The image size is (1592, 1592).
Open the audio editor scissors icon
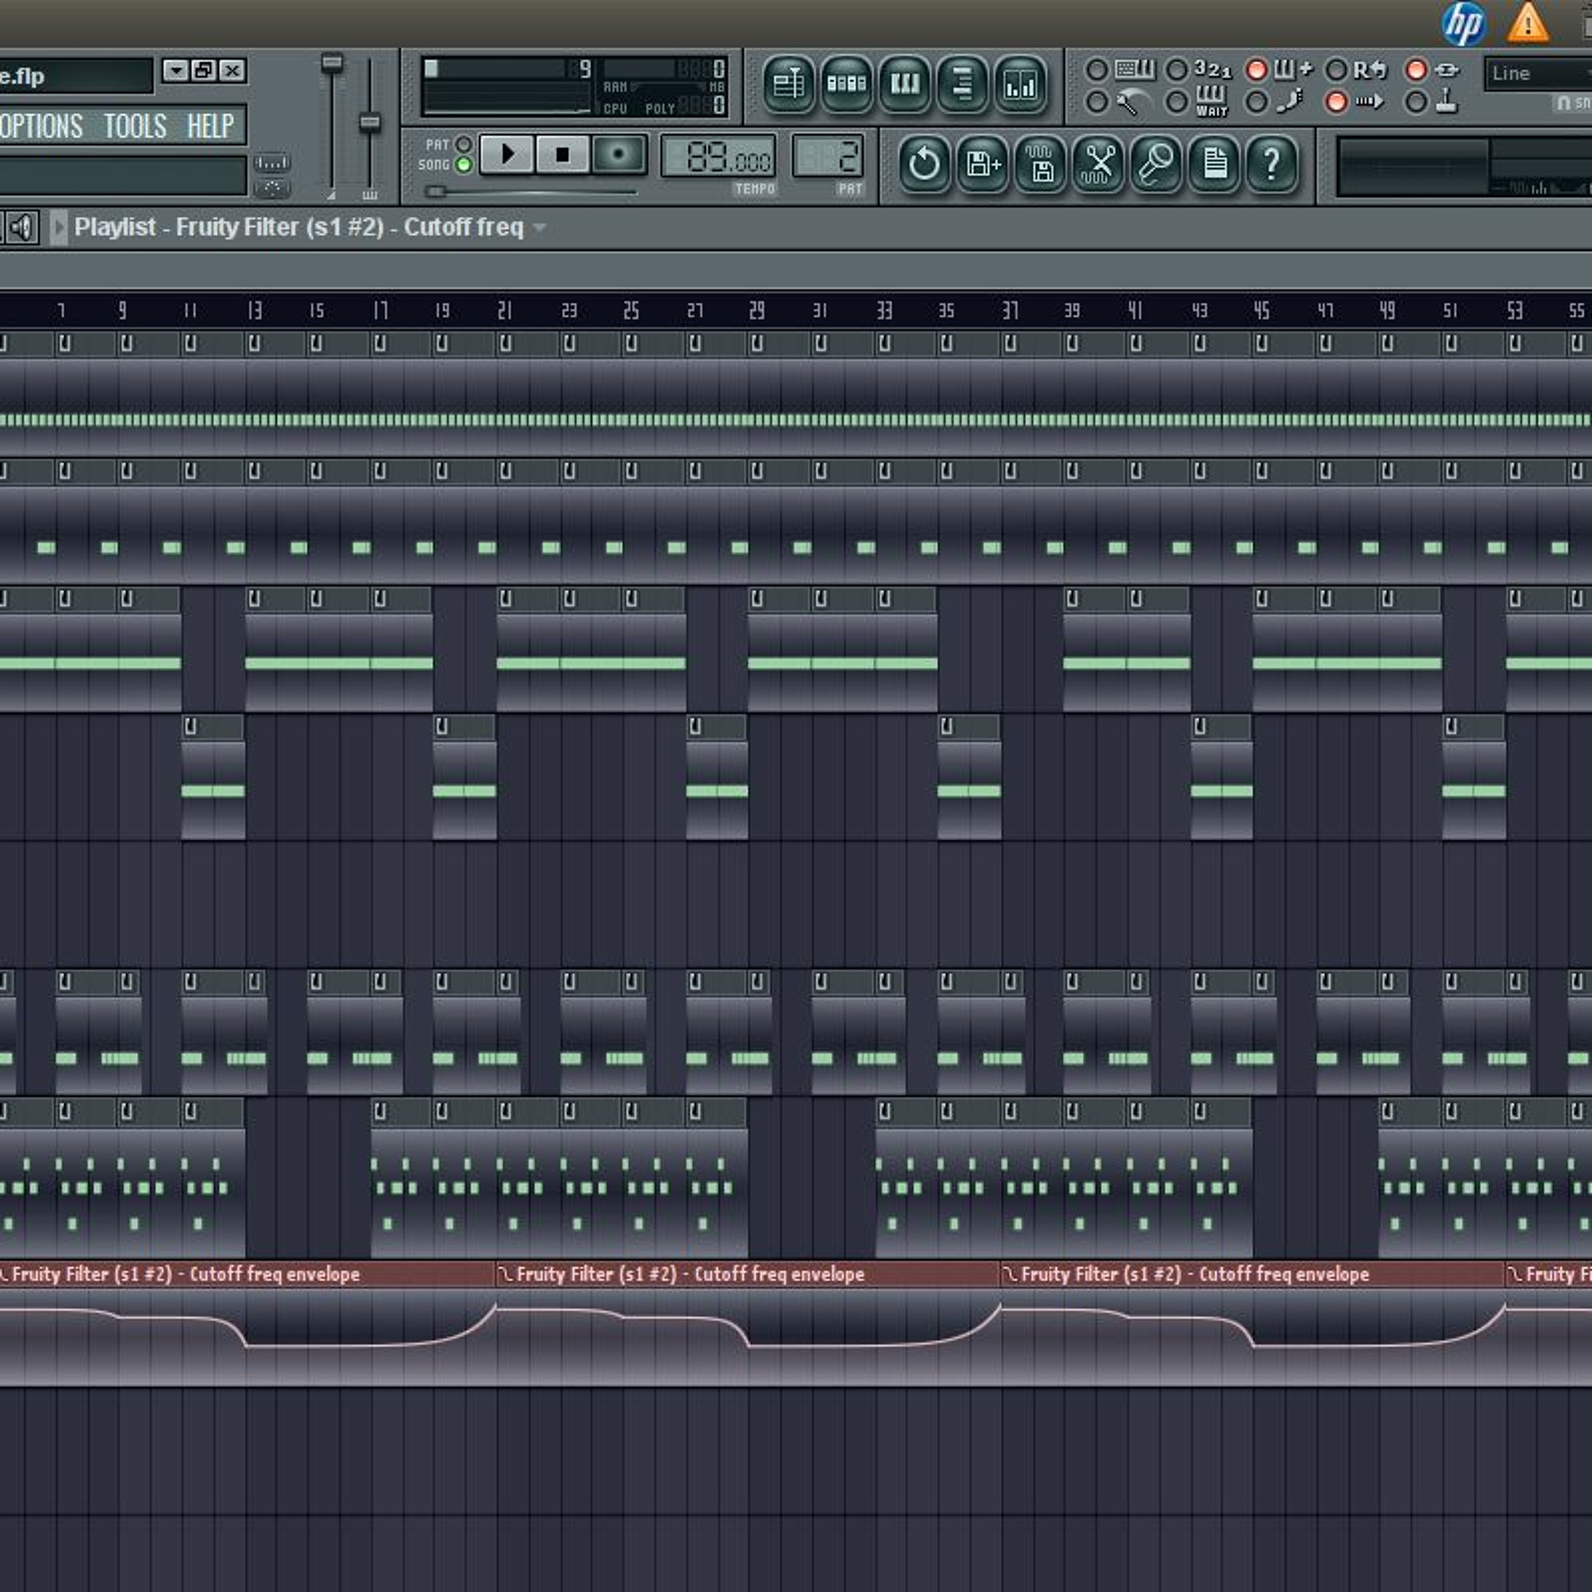[1098, 164]
